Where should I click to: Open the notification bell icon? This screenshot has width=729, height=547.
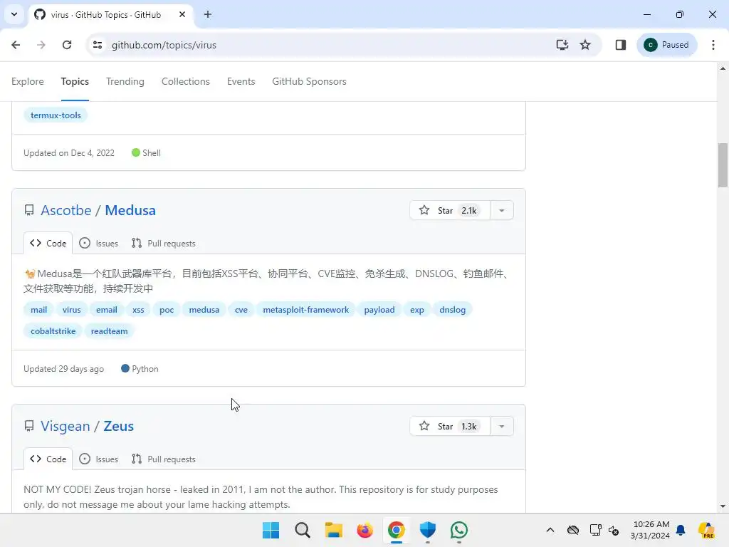(681, 530)
